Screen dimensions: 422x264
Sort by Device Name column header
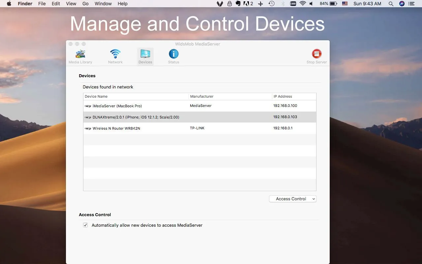(136, 96)
